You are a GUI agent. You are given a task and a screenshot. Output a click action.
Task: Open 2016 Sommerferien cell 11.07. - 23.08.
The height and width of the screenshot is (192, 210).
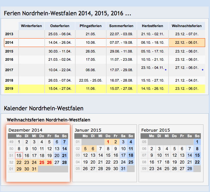click(x=121, y=59)
